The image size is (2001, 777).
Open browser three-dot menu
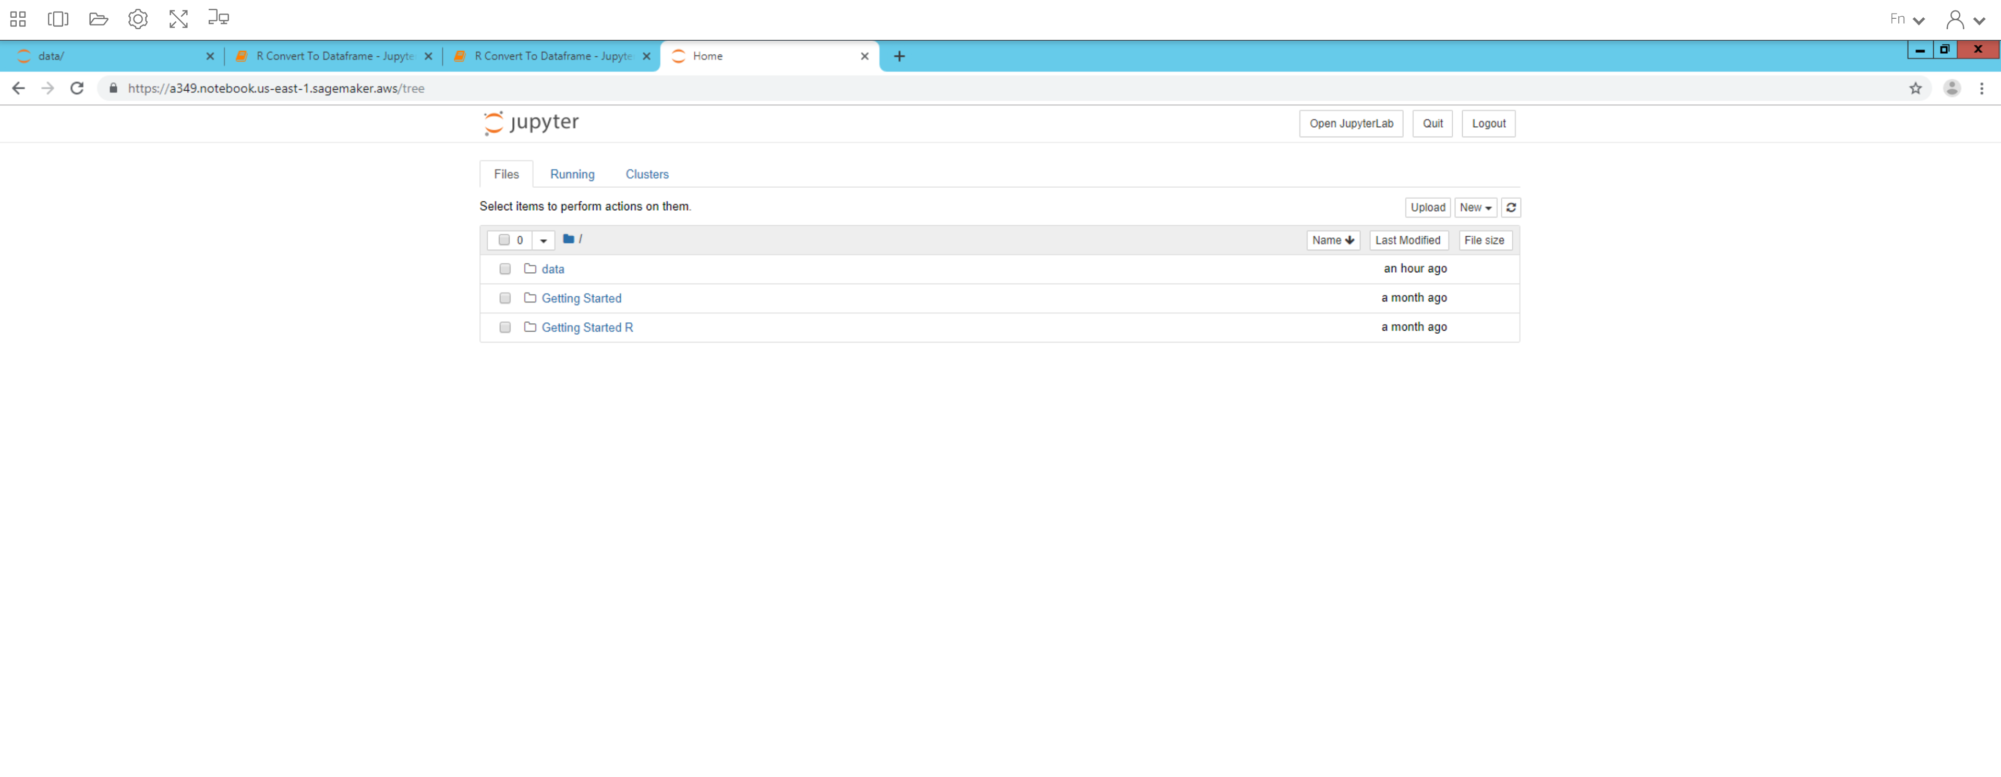[x=1981, y=89]
